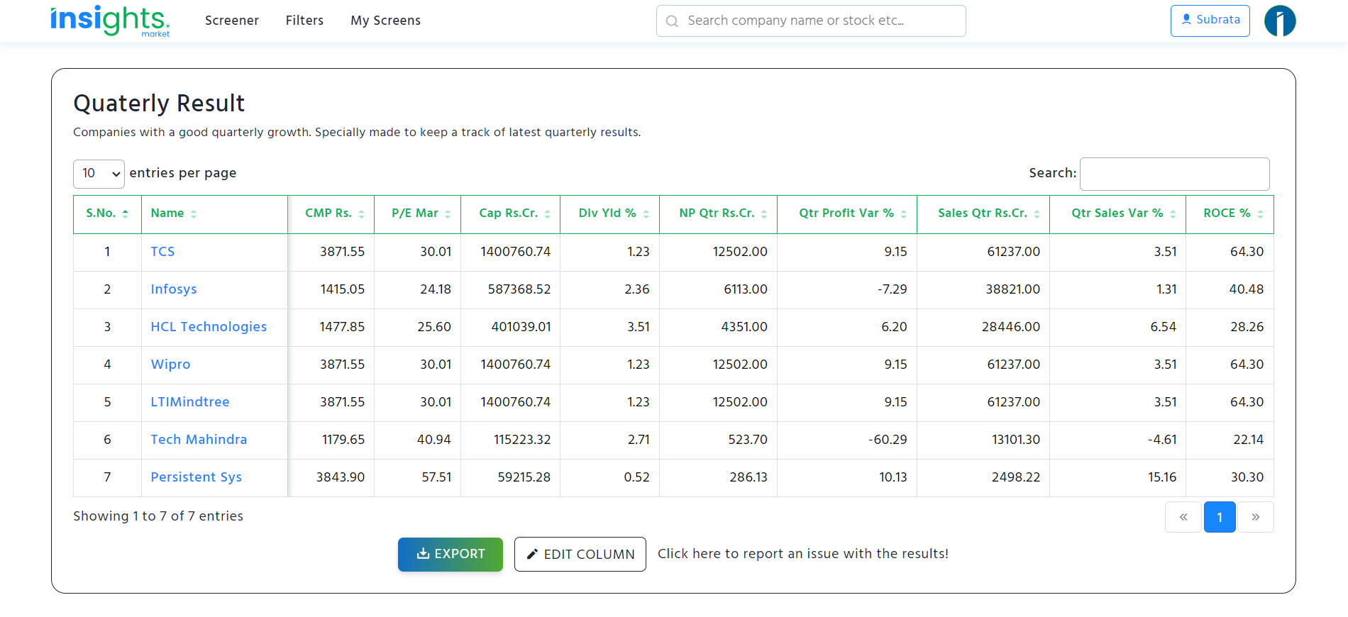
Task: Click Infosys dividend yield 2.36
Action: [x=637, y=289]
